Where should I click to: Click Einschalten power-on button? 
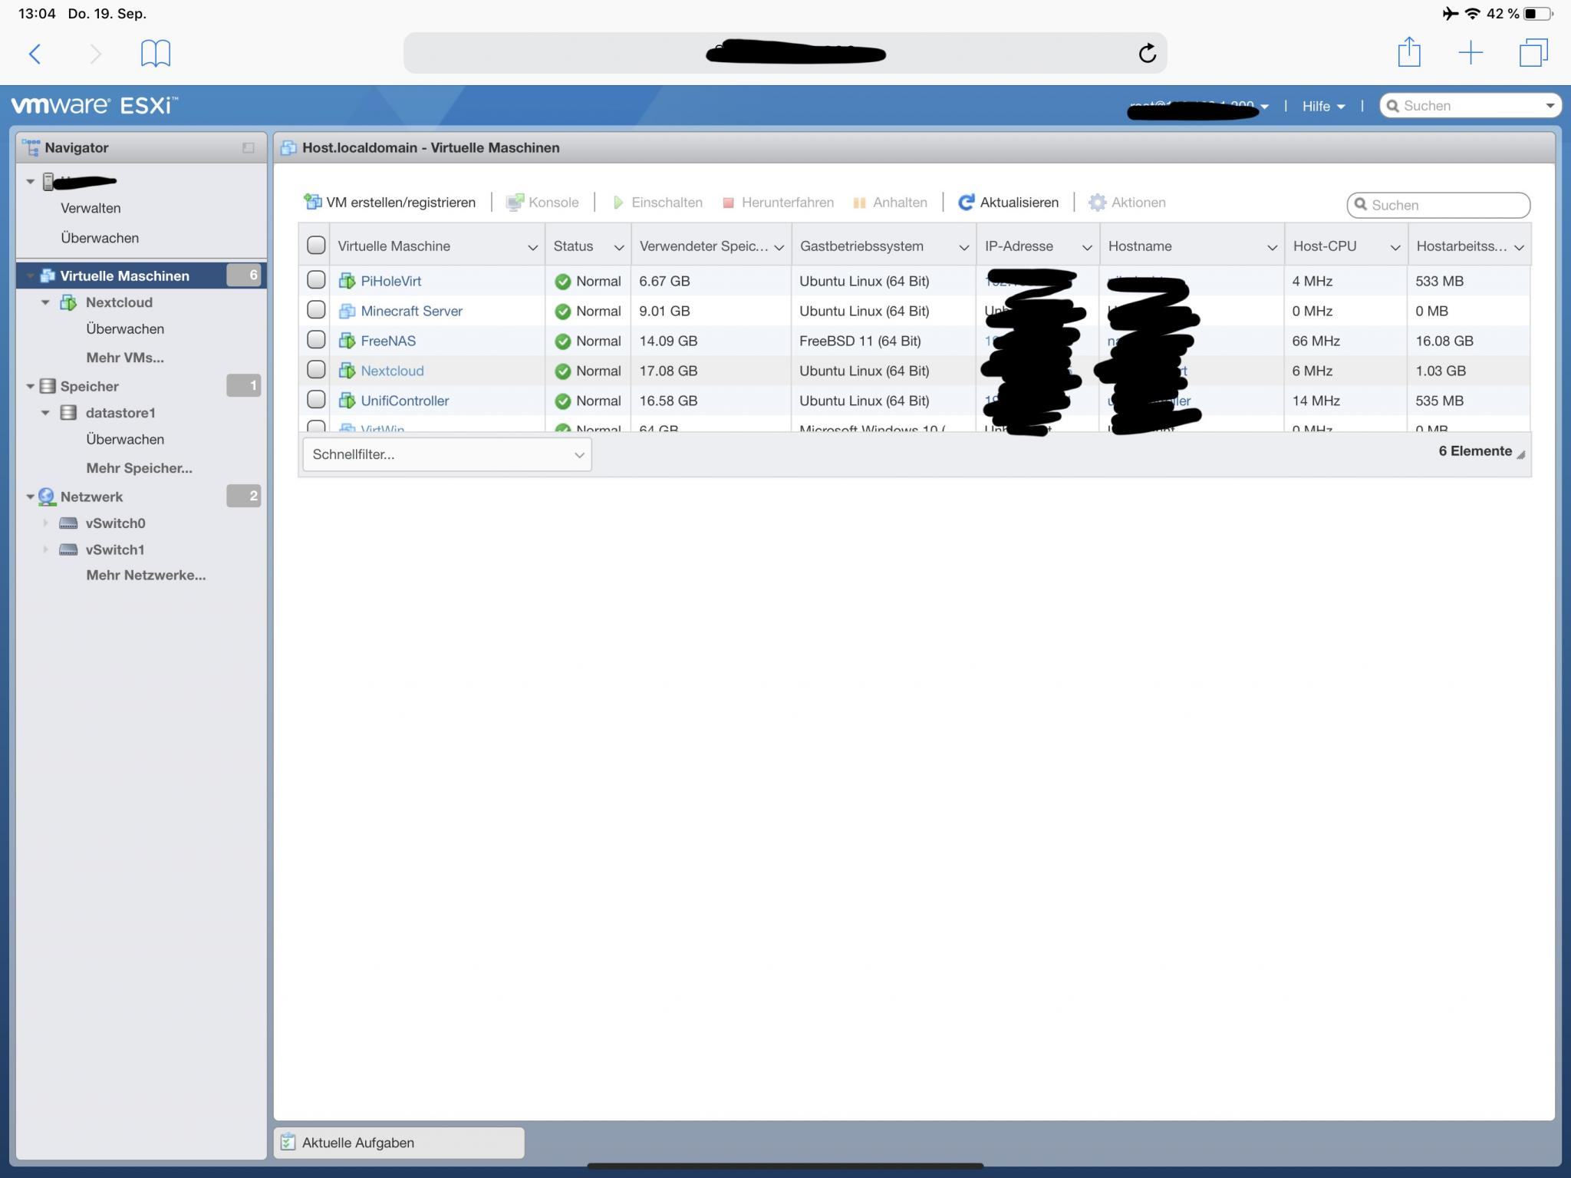[x=657, y=202]
